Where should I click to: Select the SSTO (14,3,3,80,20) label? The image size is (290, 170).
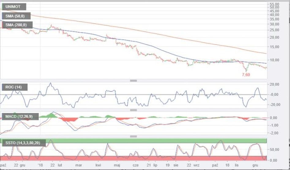pyautogui.click(x=24, y=143)
